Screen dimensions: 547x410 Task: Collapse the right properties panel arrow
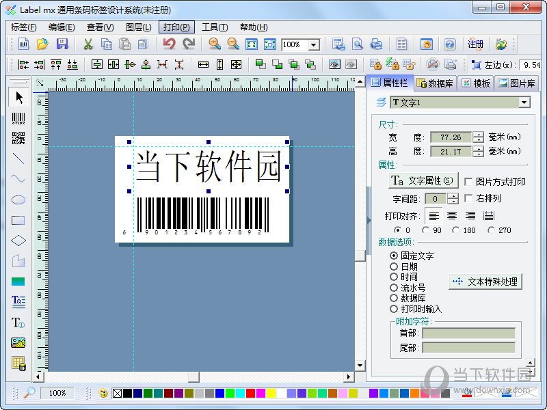[369, 220]
